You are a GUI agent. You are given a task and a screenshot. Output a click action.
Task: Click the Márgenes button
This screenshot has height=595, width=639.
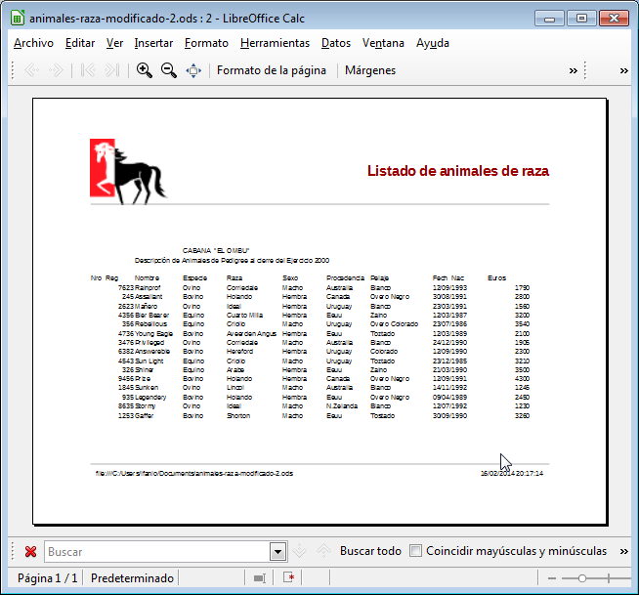point(370,70)
